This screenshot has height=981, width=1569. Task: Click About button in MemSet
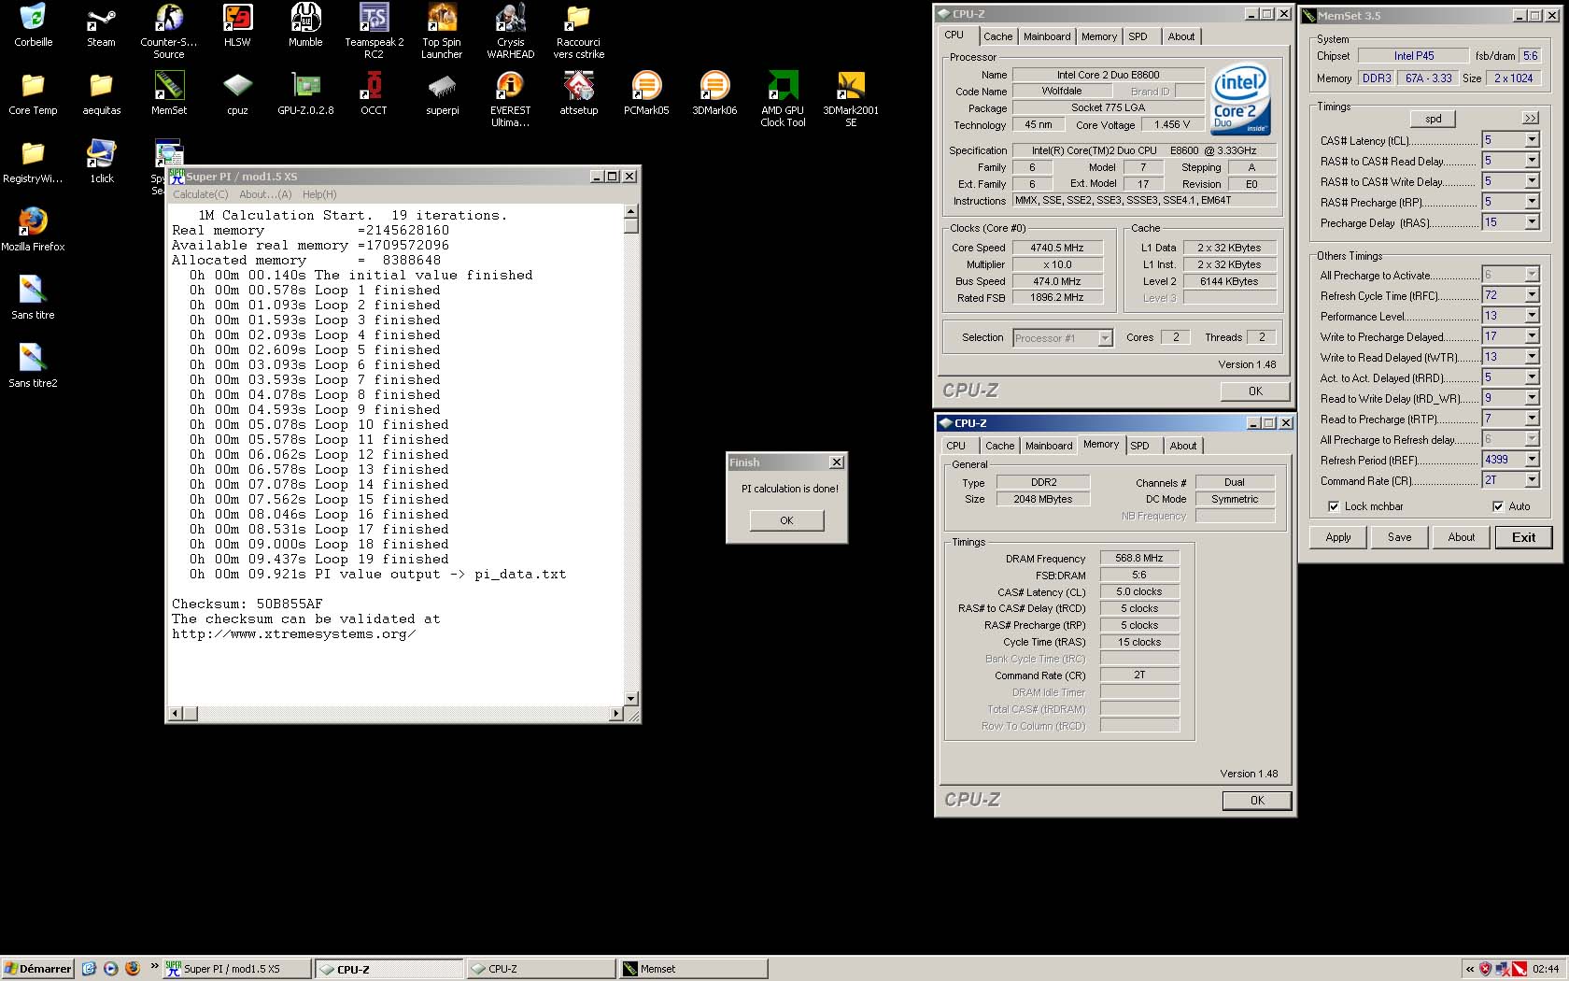point(1461,537)
